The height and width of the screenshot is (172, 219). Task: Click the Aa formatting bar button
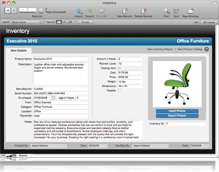197,22
